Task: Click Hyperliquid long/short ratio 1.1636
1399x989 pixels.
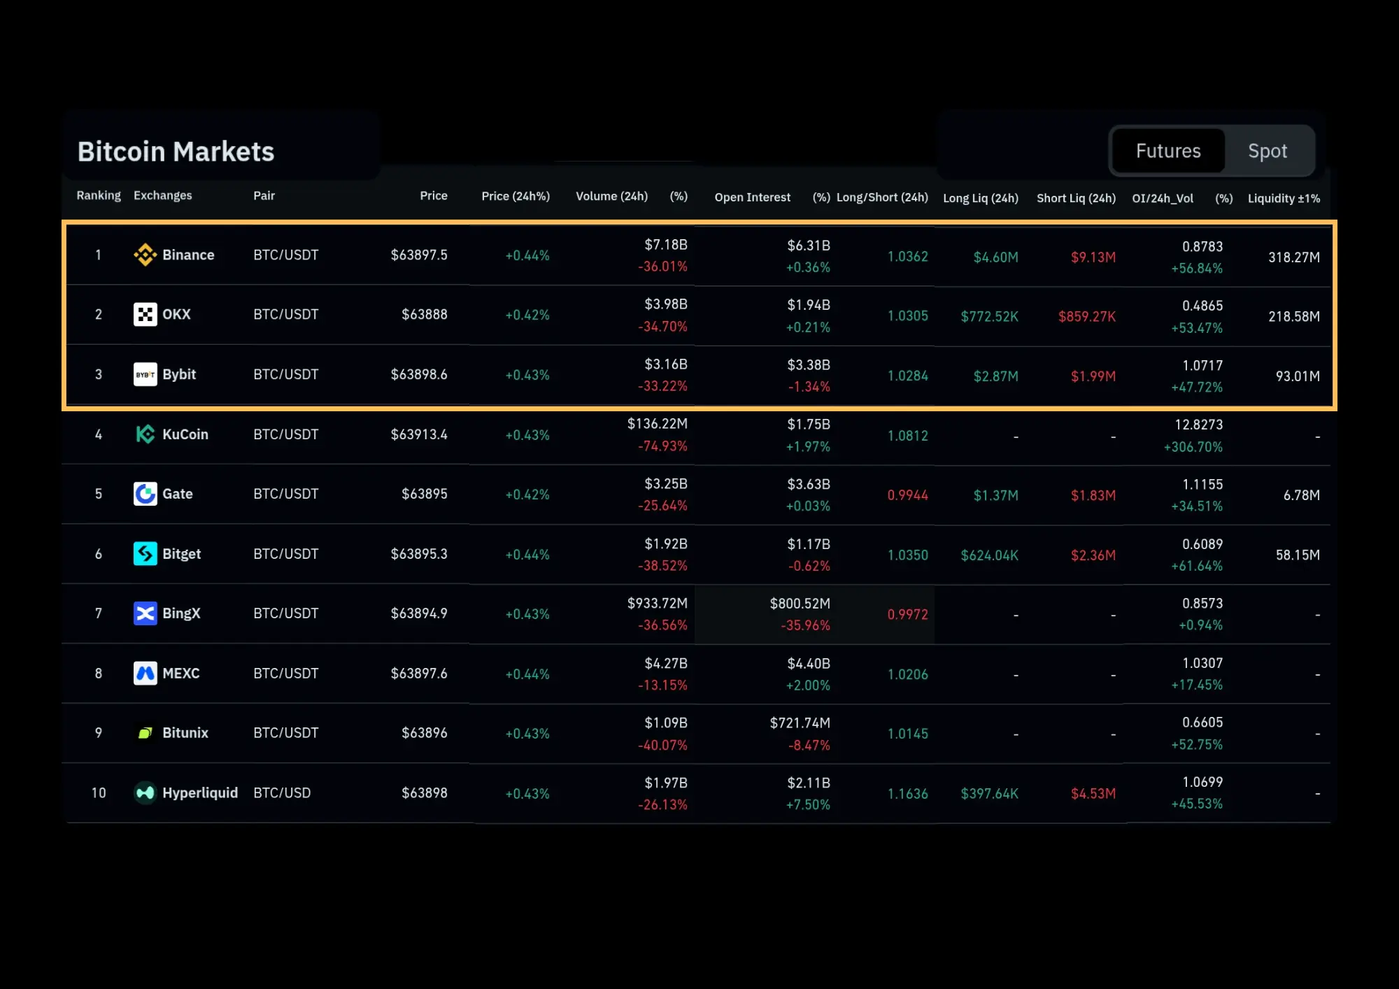Action: (907, 794)
